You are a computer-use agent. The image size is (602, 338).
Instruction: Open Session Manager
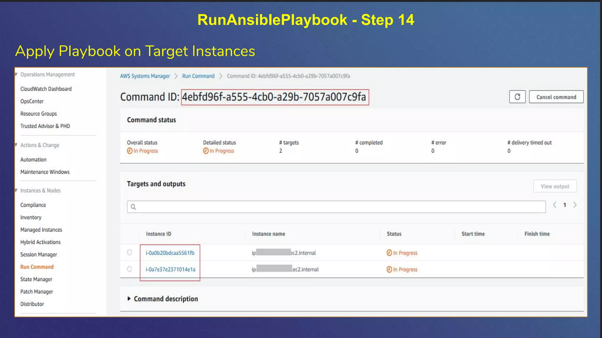[x=39, y=254]
